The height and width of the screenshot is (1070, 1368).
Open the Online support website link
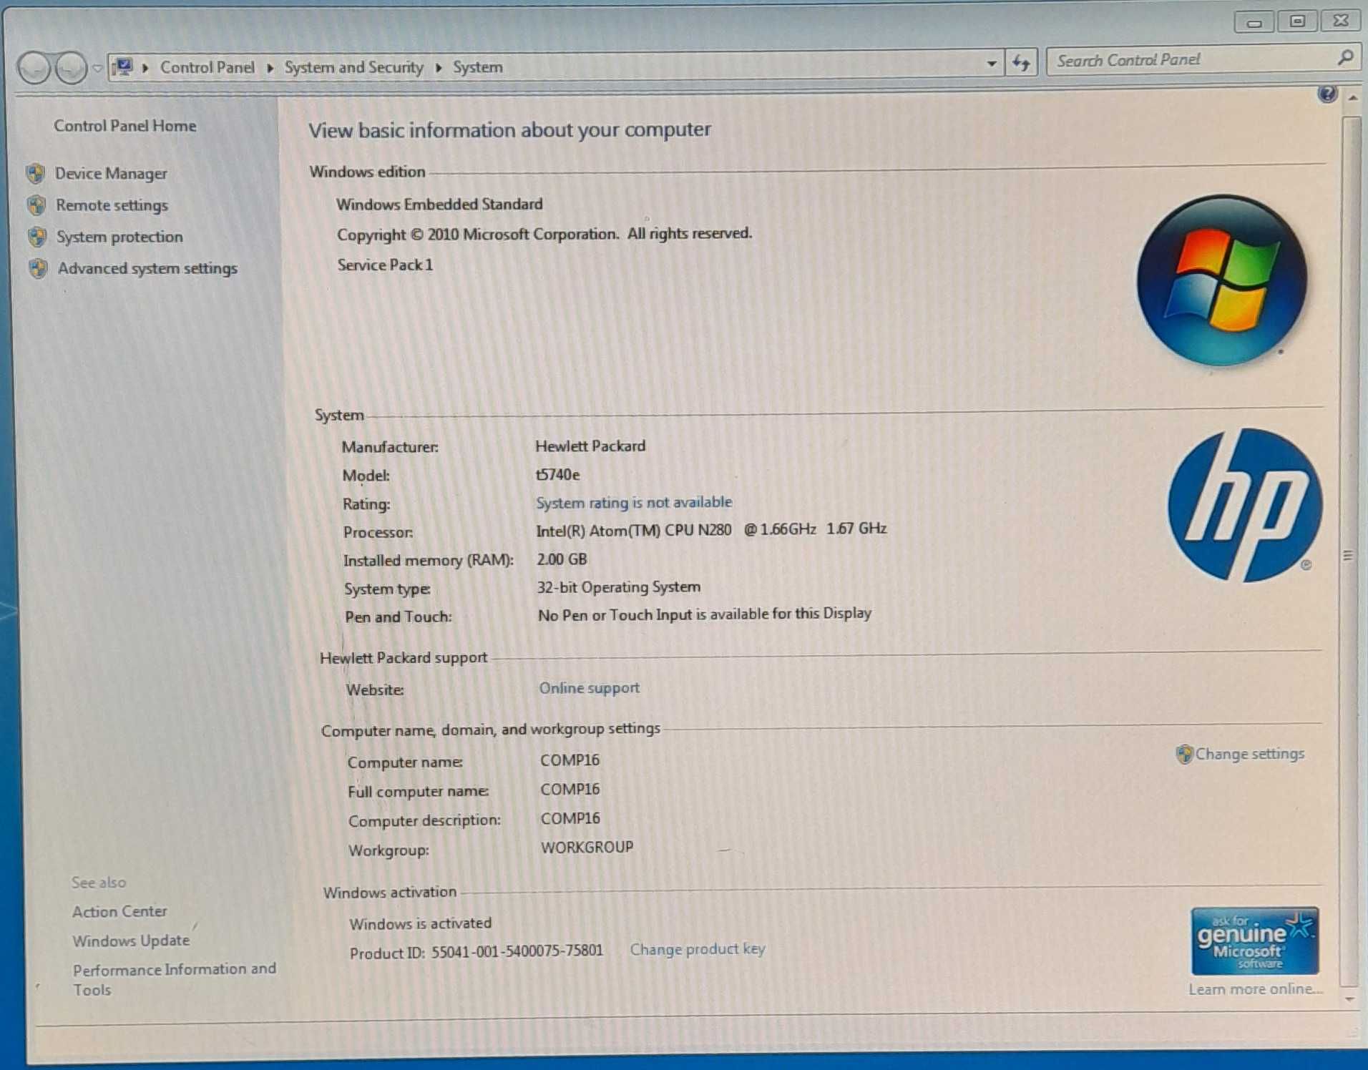point(589,688)
